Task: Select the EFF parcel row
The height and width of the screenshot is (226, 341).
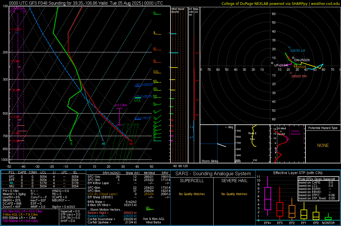Action: pyautogui.click(x=44, y=180)
